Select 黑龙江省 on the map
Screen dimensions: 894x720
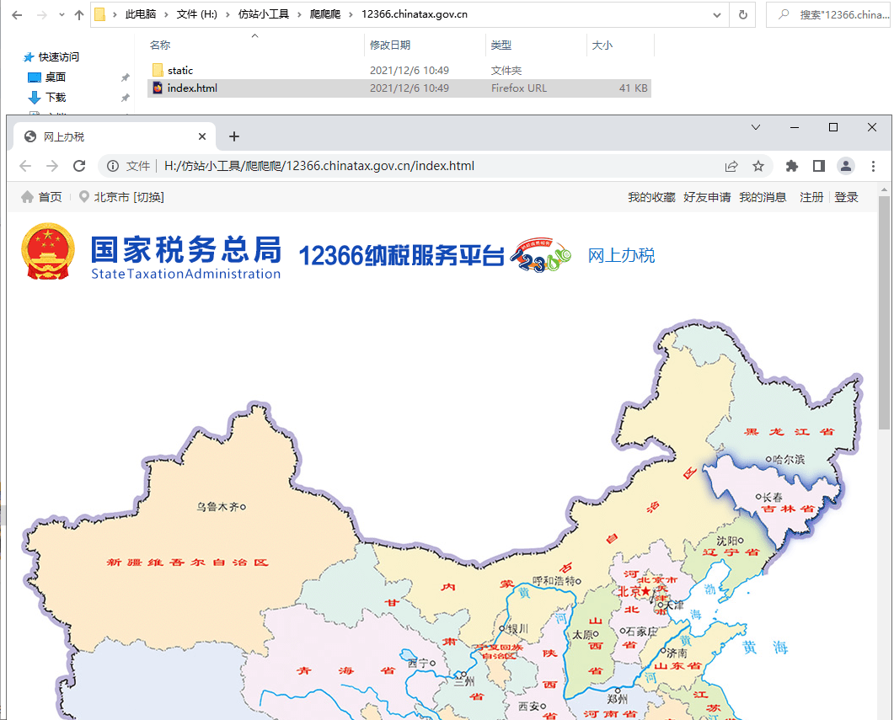tap(790, 432)
